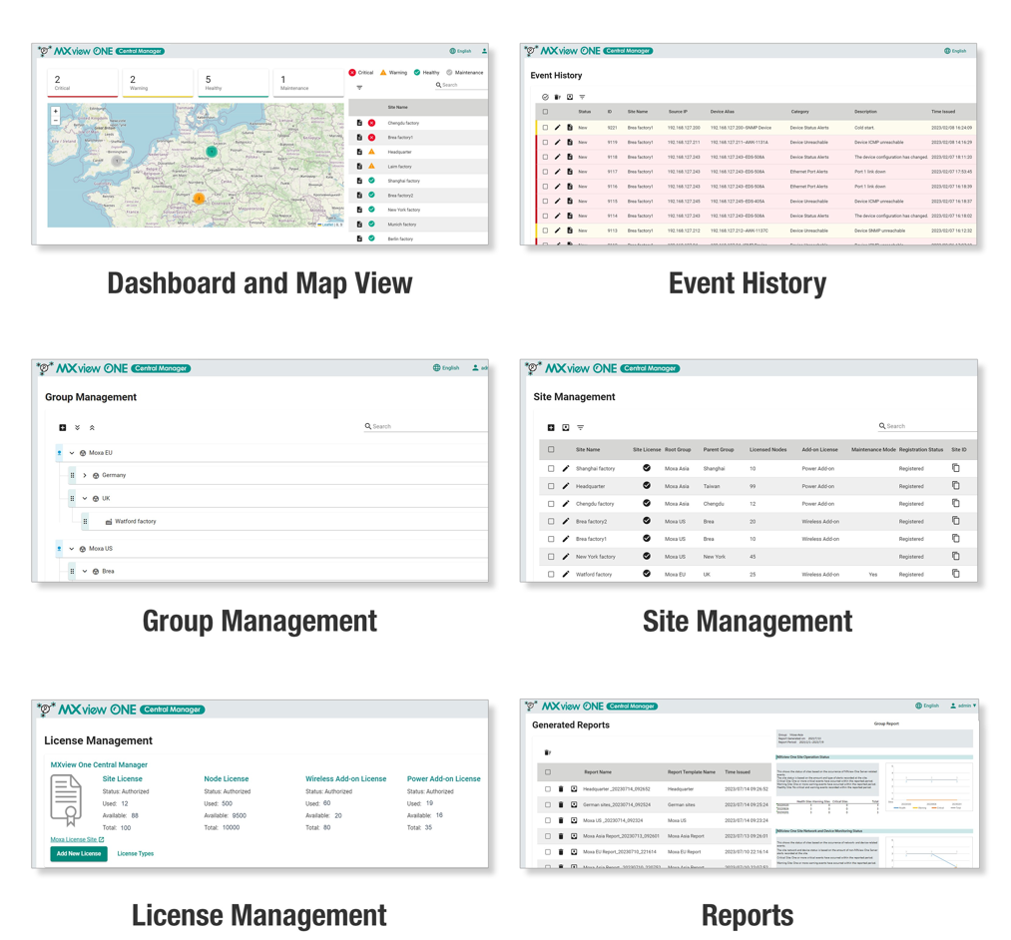Check the select-all checkbox in Event History header

point(546,110)
